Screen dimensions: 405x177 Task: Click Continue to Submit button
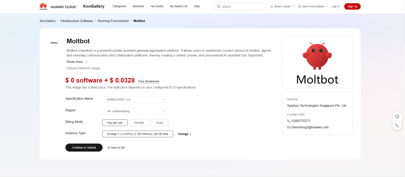point(84,148)
